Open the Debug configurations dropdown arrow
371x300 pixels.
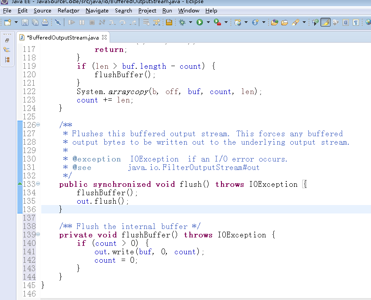190,22
